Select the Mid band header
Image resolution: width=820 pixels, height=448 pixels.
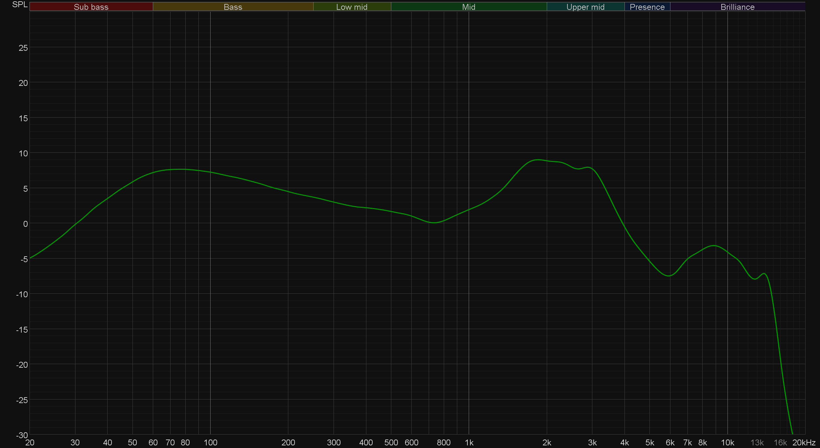tap(468, 7)
